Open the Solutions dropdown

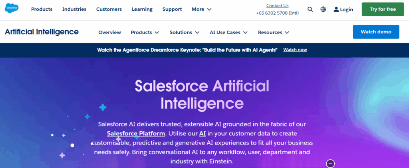[185, 32]
